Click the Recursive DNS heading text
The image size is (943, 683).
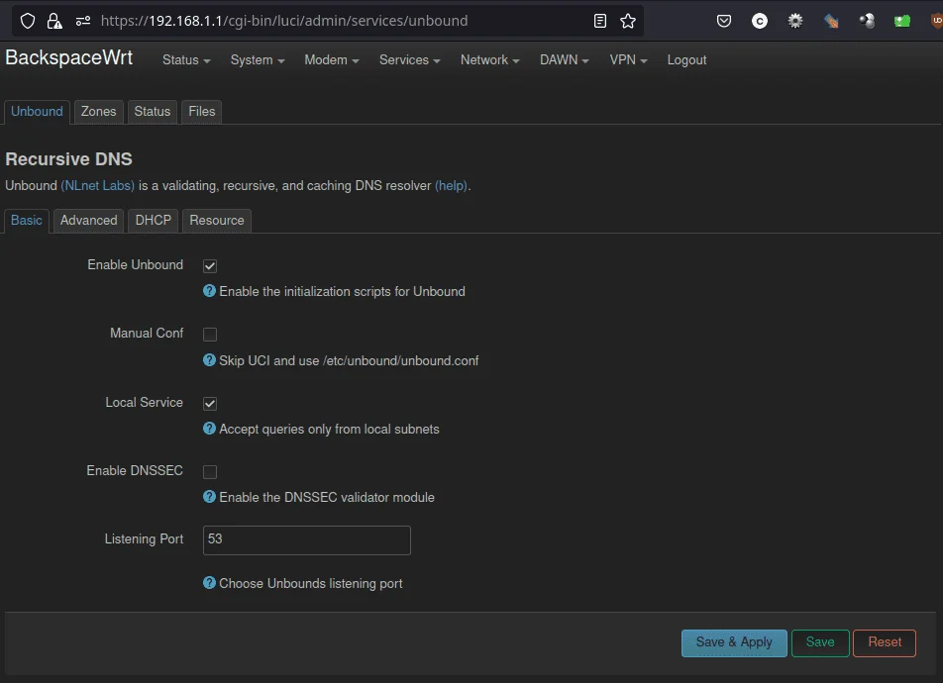[68, 159]
